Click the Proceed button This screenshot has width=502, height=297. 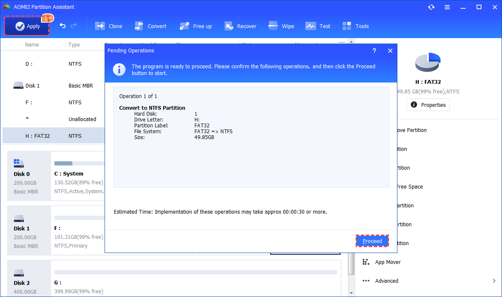click(372, 241)
